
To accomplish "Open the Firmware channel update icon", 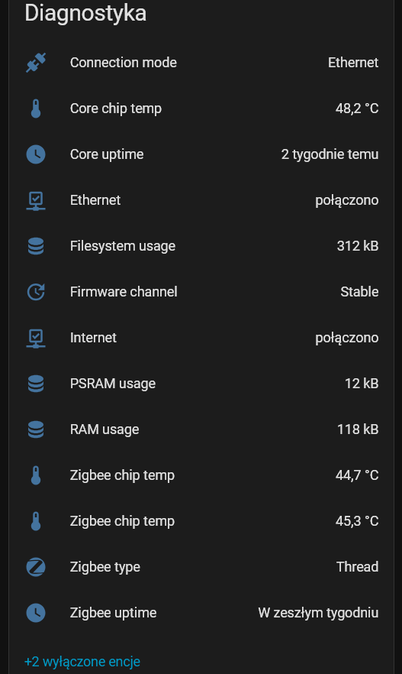I will (36, 292).
